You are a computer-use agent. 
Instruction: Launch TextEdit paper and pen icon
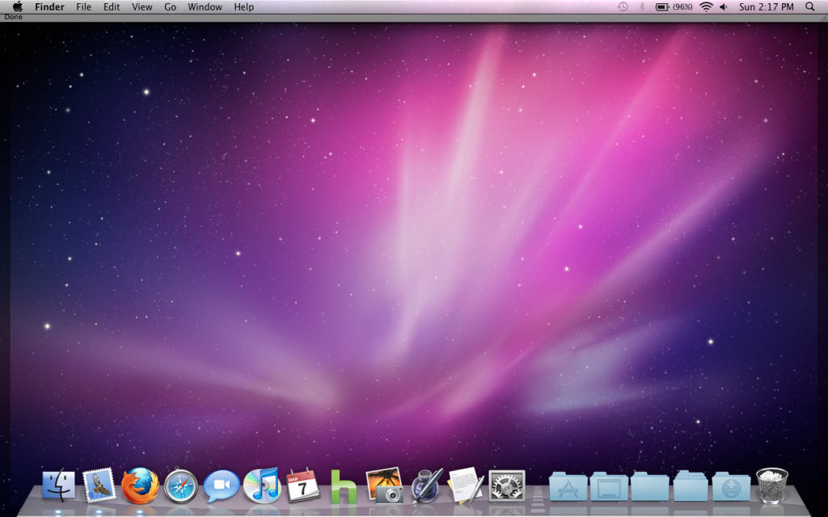[466, 485]
